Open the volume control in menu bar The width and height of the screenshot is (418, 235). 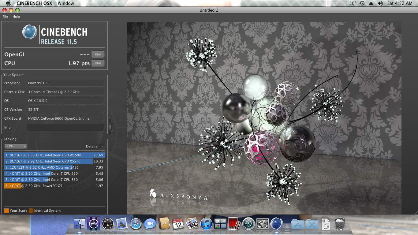pyautogui.click(x=380, y=3)
